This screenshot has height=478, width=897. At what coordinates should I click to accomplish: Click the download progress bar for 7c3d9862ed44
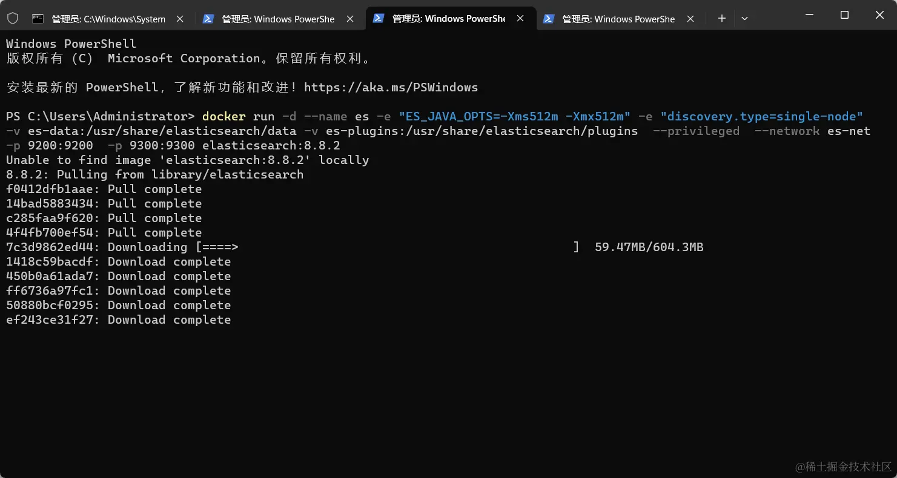(387, 247)
